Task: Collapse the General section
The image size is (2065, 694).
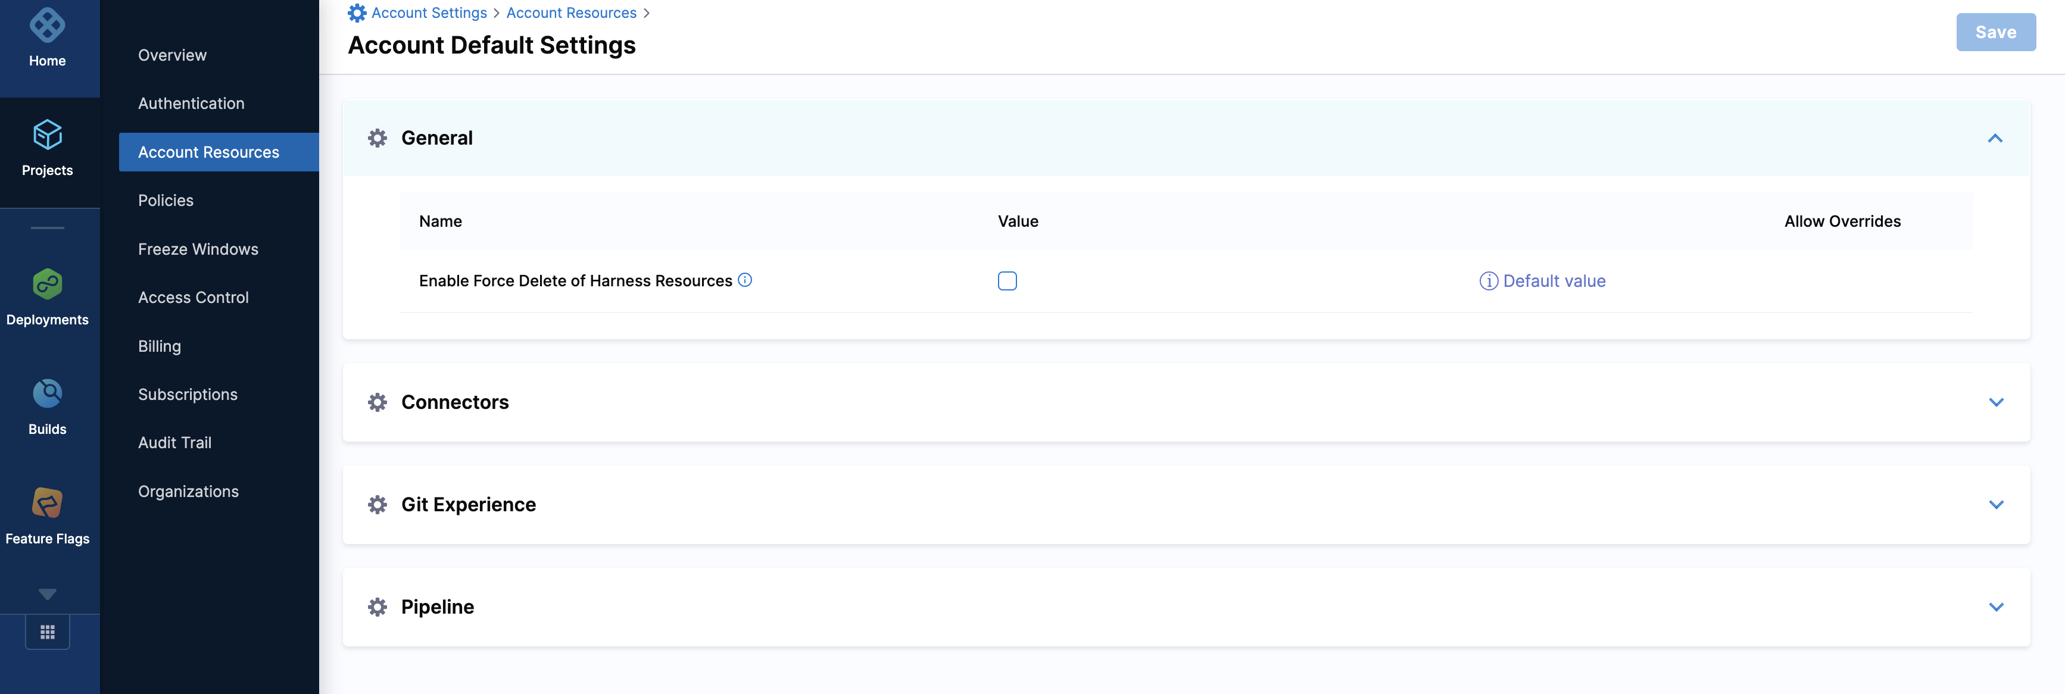Action: pos(1995,139)
